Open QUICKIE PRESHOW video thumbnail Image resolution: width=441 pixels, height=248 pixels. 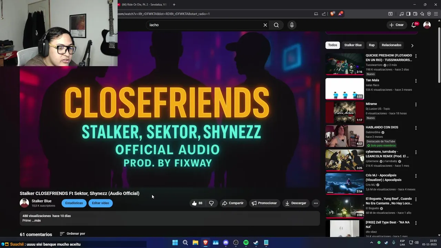coord(345,64)
